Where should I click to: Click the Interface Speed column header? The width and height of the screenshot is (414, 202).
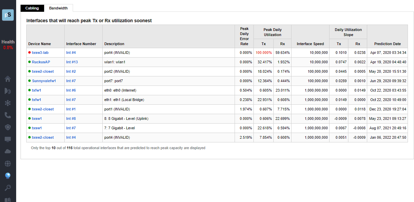310,44
